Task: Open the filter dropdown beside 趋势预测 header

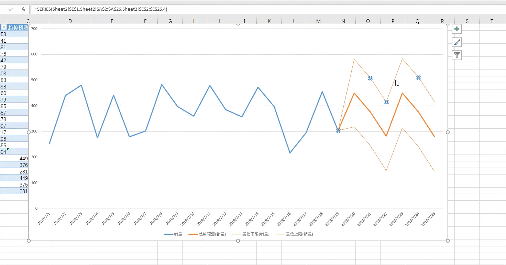Action: click(x=4, y=28)
